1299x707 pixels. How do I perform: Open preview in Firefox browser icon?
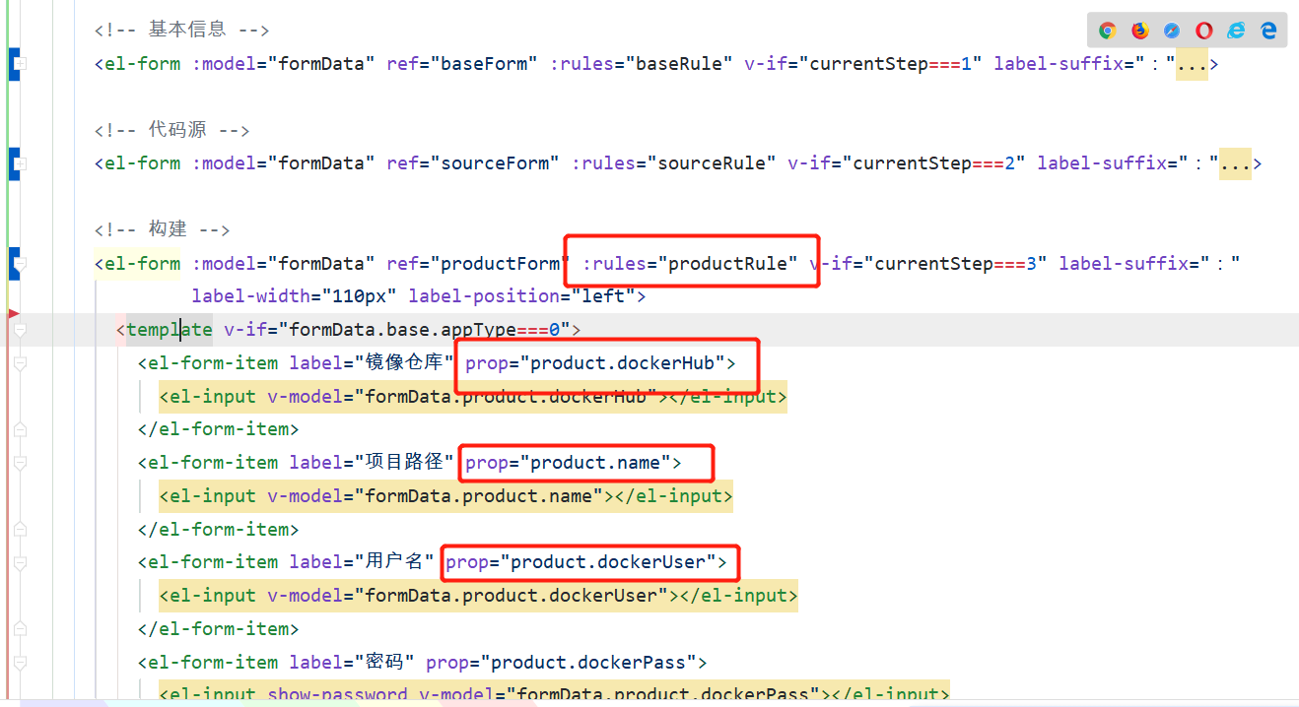tap(1140, 31)
